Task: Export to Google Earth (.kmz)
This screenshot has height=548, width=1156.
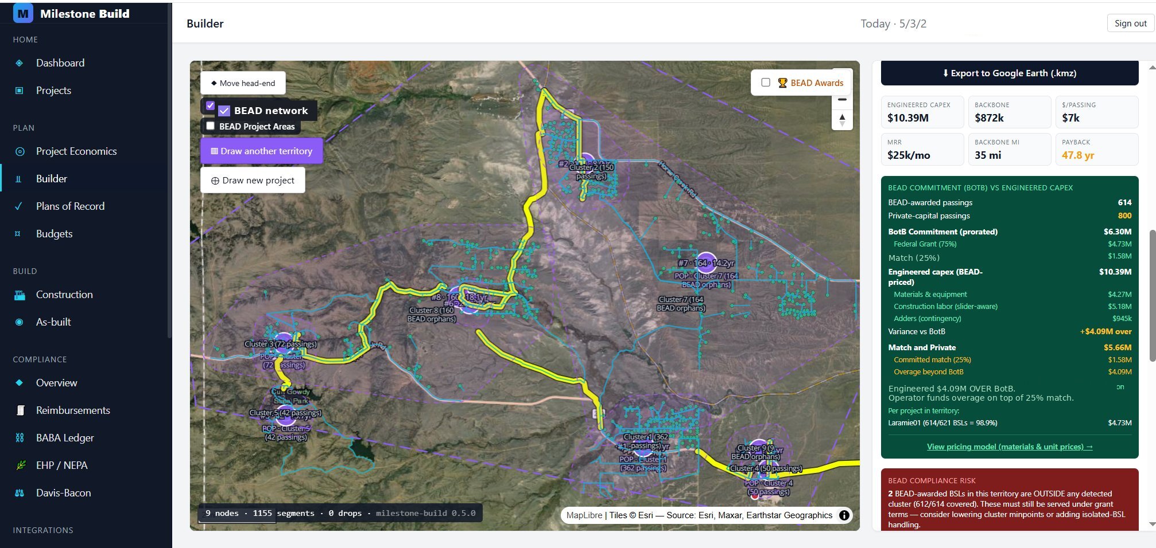Action: click(x=1010, y=73)
